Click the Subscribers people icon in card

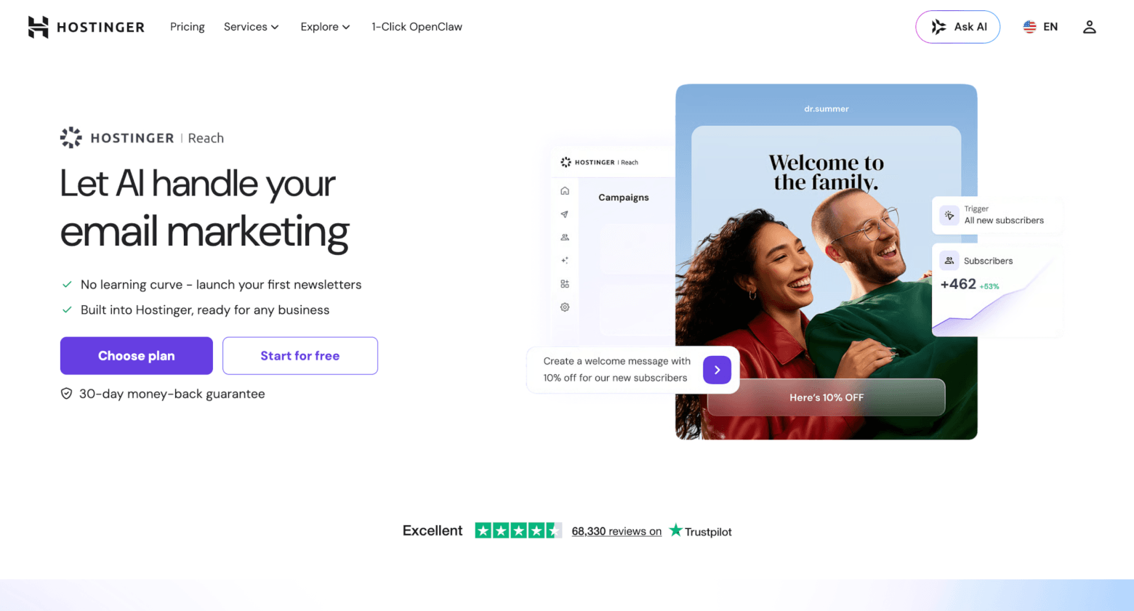[949, 260]
